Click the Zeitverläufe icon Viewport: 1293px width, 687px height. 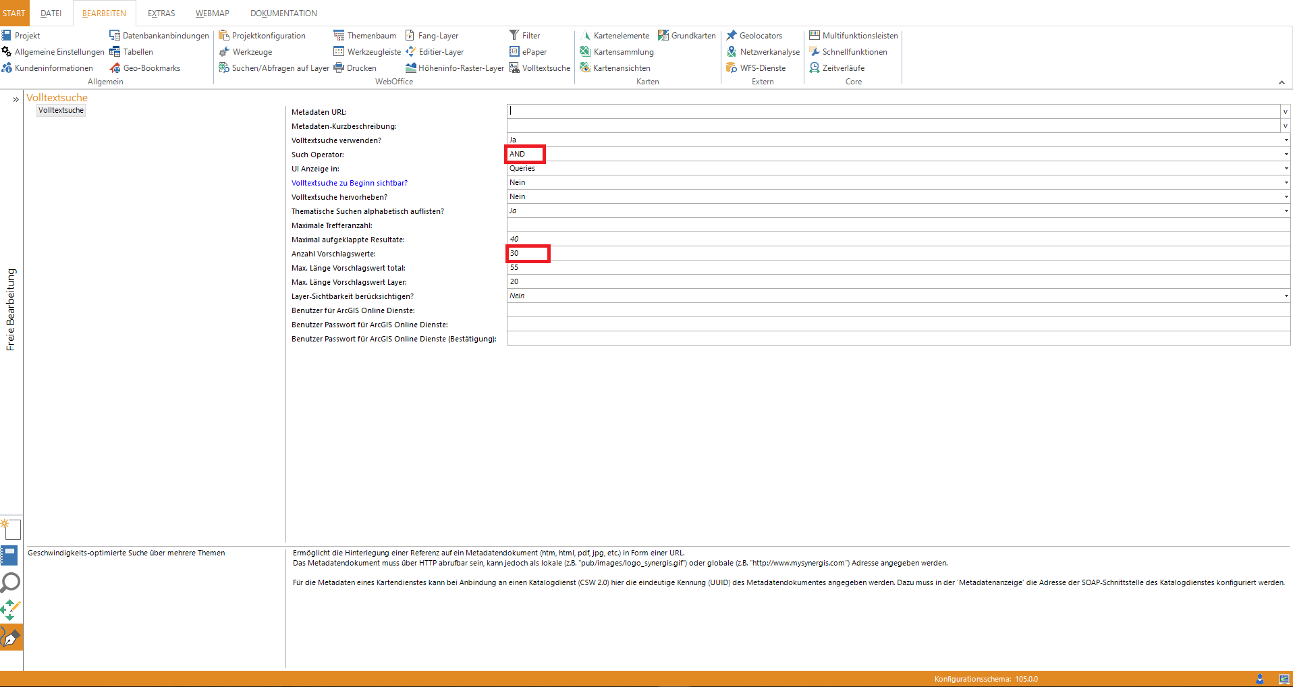(x=815, y=68)
